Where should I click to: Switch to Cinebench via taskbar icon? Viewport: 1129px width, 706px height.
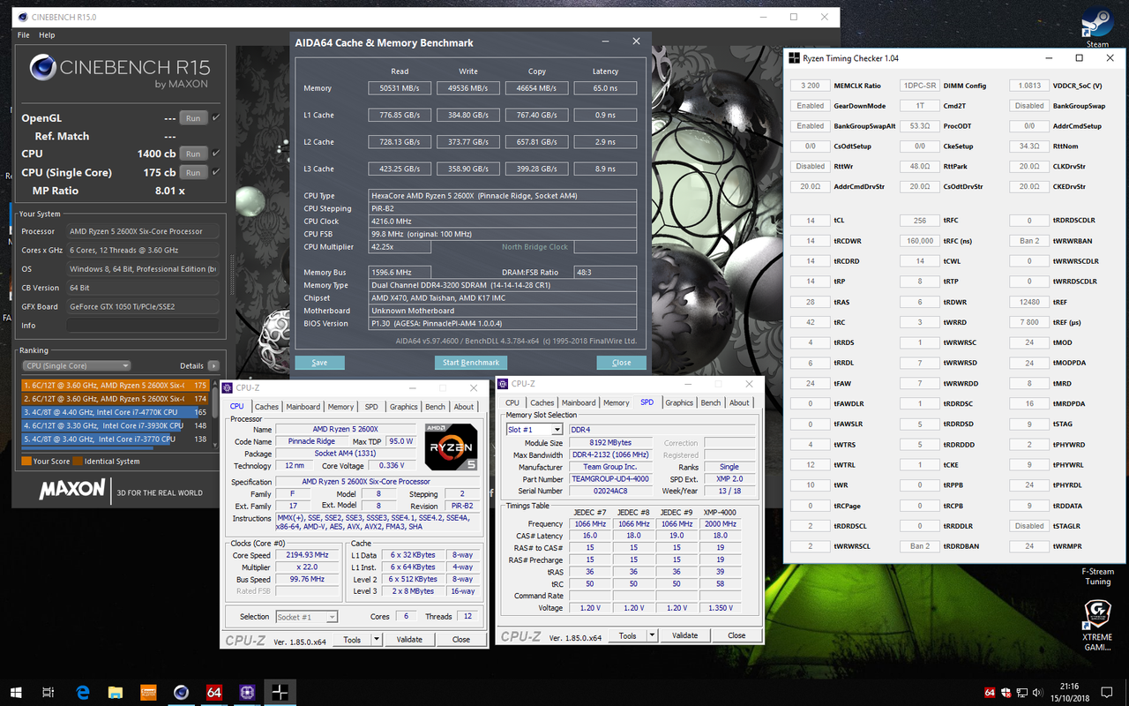pyautogui.click(x=181, y=693)
